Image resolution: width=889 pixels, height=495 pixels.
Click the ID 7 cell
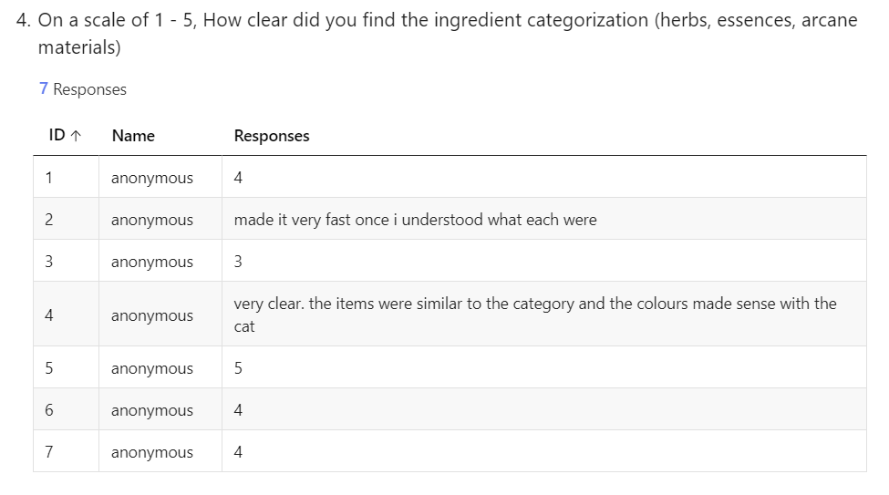pos(48,452)
